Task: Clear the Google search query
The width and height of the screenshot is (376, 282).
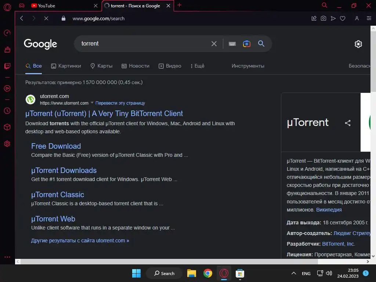Action: (214, 44)
